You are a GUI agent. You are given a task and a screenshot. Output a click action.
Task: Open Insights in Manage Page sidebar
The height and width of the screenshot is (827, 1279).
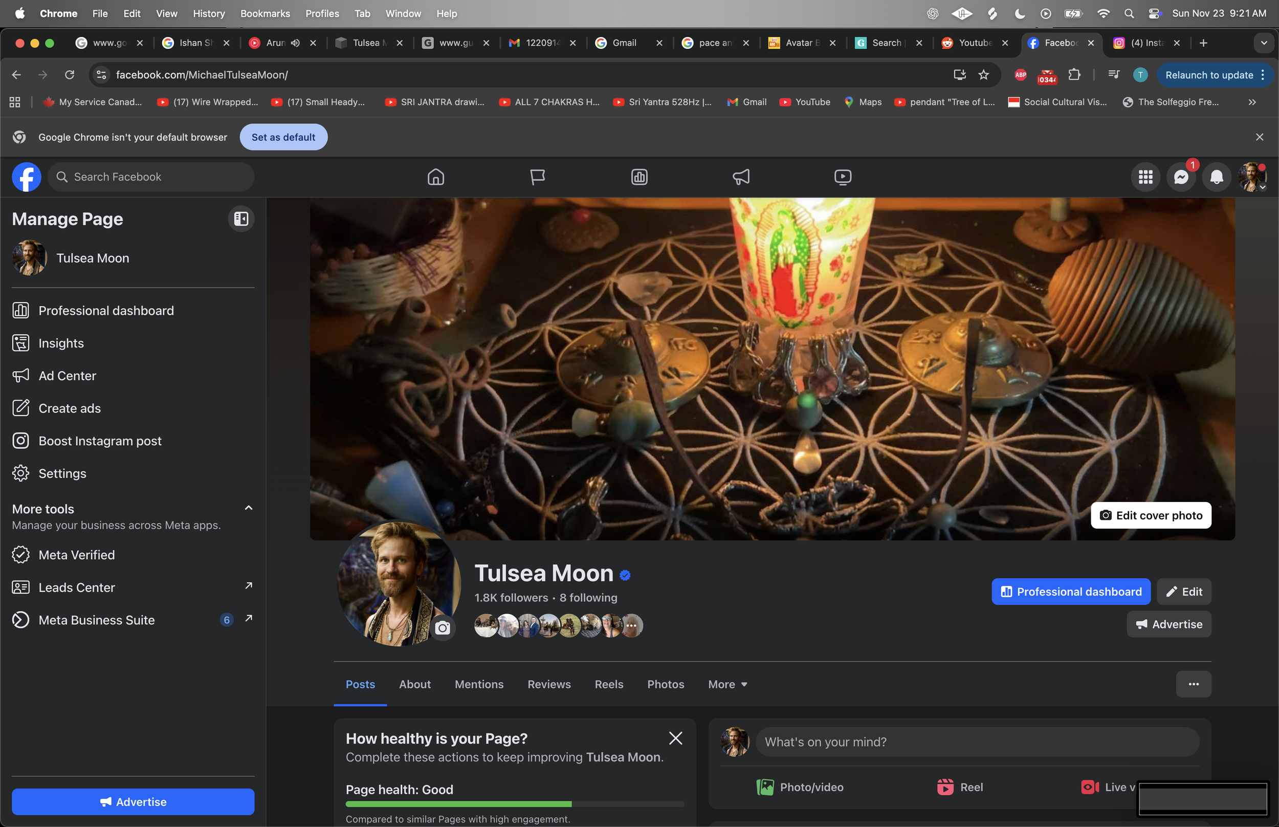[x=61, y=343]
